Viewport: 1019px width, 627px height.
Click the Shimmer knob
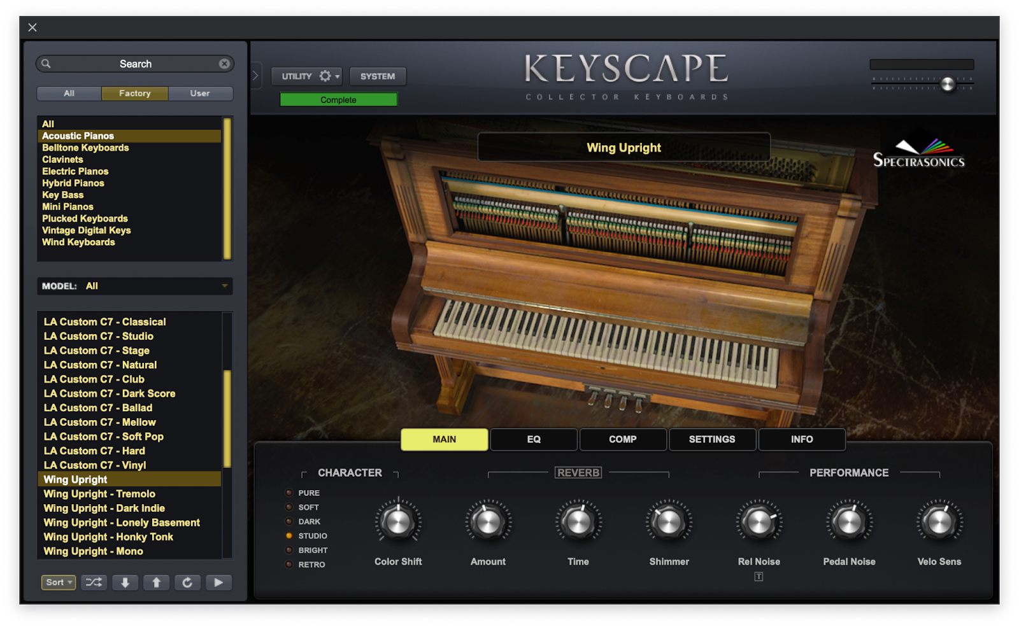(669, 522)
